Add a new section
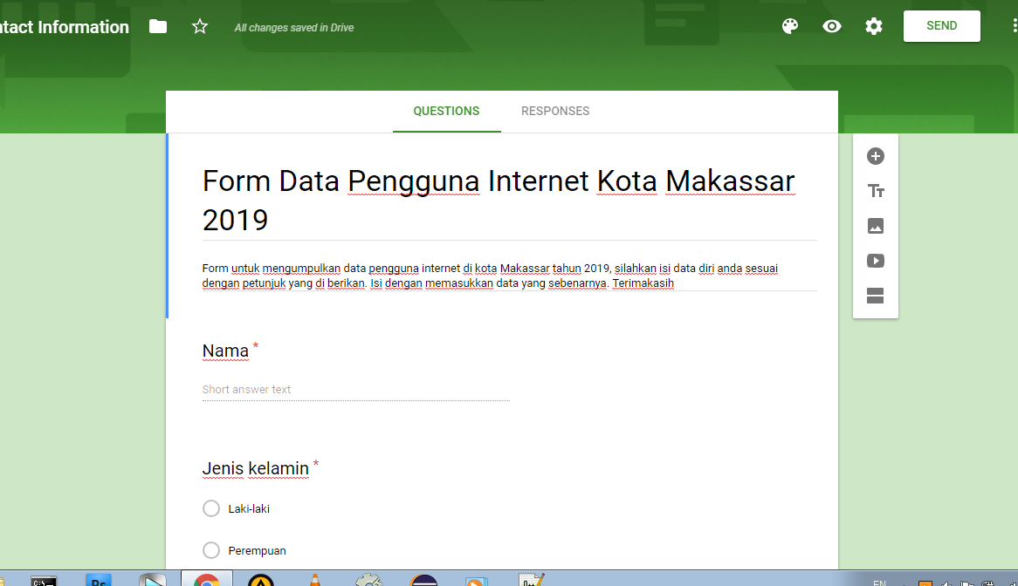 875,296
